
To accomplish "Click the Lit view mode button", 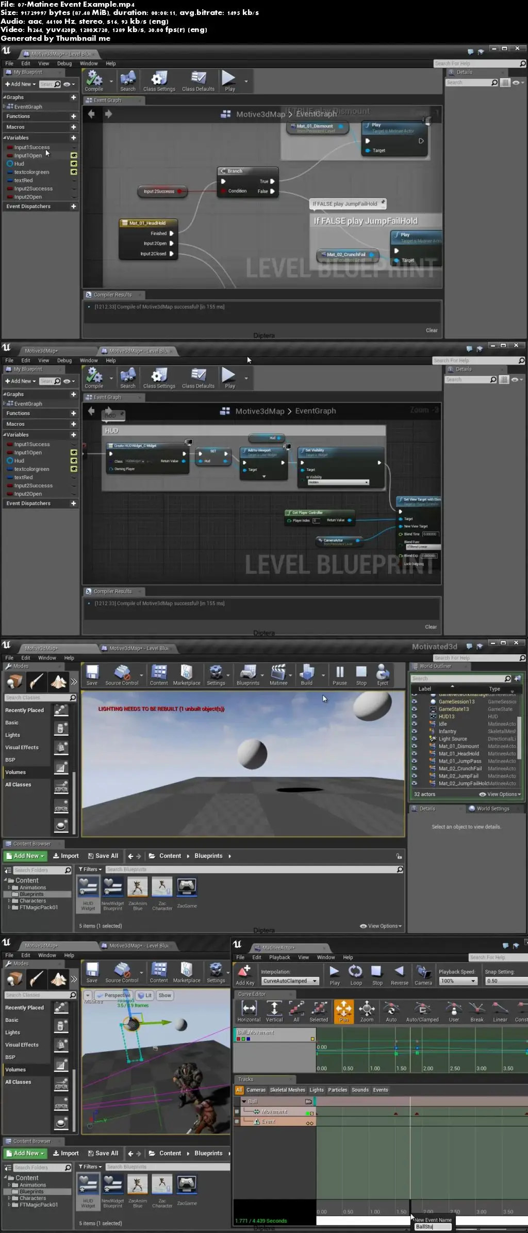I will (x=145, y=995).
